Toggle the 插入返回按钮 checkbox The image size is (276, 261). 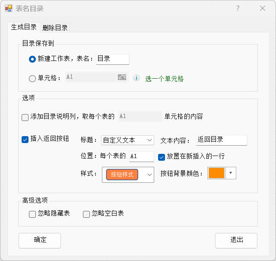25,139
